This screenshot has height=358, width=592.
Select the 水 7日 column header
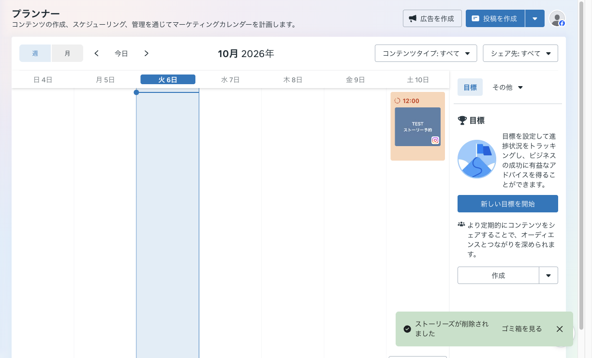coord(230,79)
